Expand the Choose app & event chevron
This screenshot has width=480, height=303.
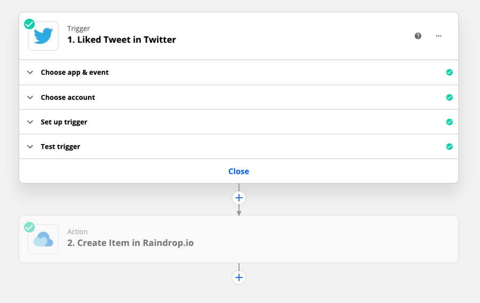30,73
